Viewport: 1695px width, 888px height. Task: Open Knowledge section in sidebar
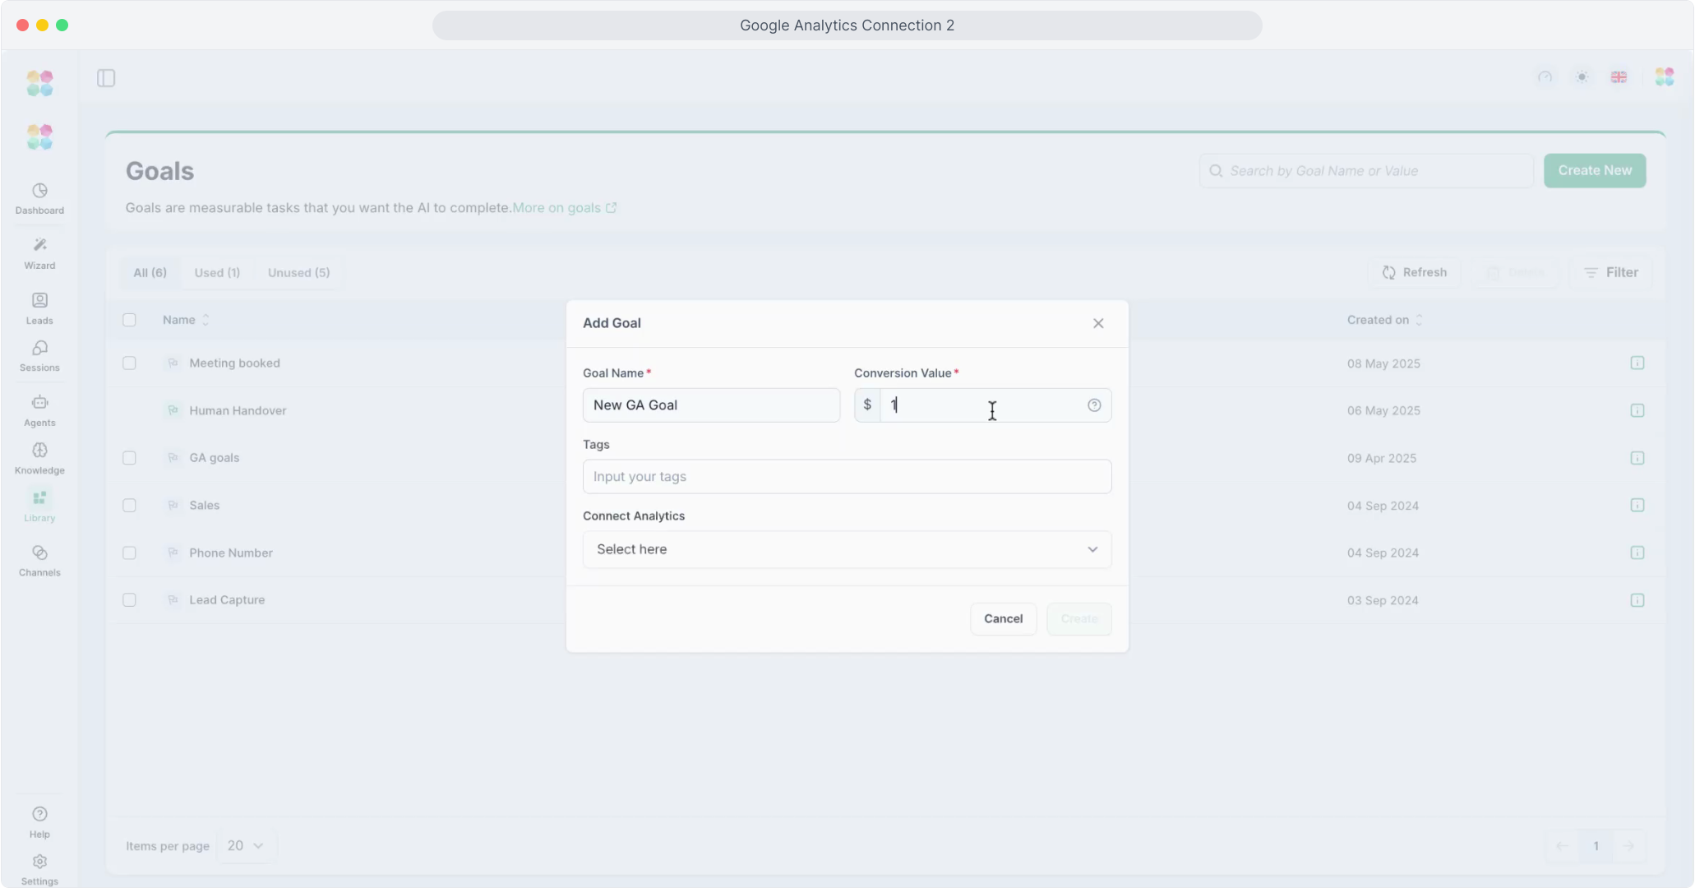tap(39, 457)
